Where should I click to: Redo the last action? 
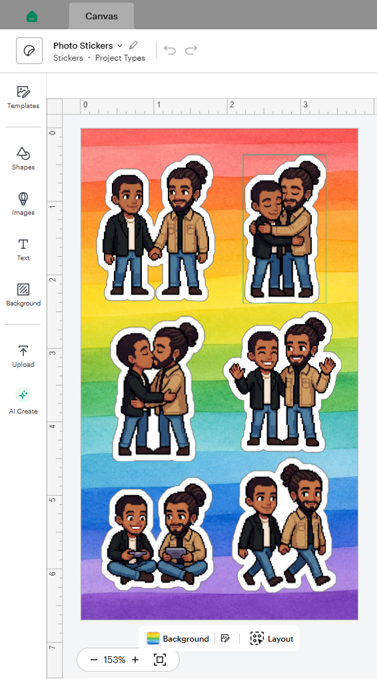click(191, 50)
